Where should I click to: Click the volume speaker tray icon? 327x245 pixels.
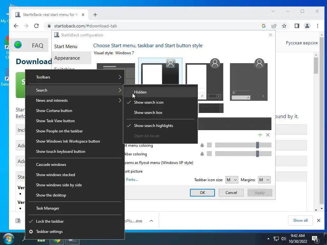point(283,239)
